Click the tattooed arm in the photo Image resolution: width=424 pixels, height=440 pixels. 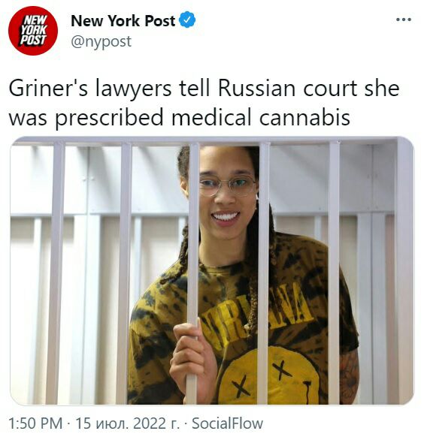(x=348, y=377)
